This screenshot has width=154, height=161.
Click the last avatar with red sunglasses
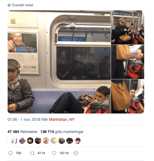click(x=78, y=141)
